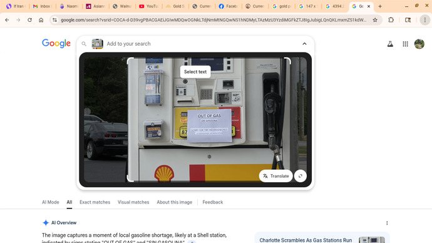Open the Google apps grid

coord(405,44)
